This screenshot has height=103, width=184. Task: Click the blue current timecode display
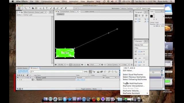point(23,71)
